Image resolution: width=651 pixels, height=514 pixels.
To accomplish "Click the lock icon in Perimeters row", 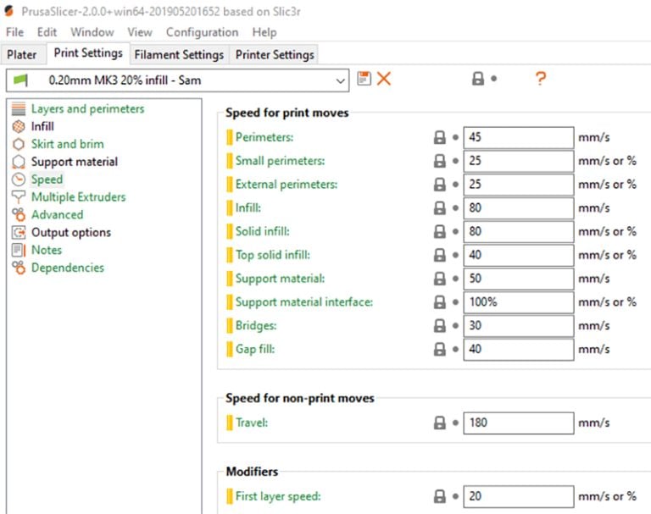I will click(440, 137).
